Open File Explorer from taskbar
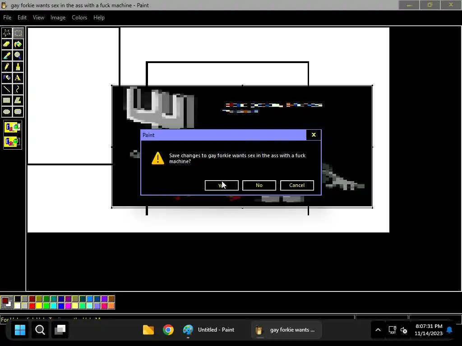 [148, 330]
